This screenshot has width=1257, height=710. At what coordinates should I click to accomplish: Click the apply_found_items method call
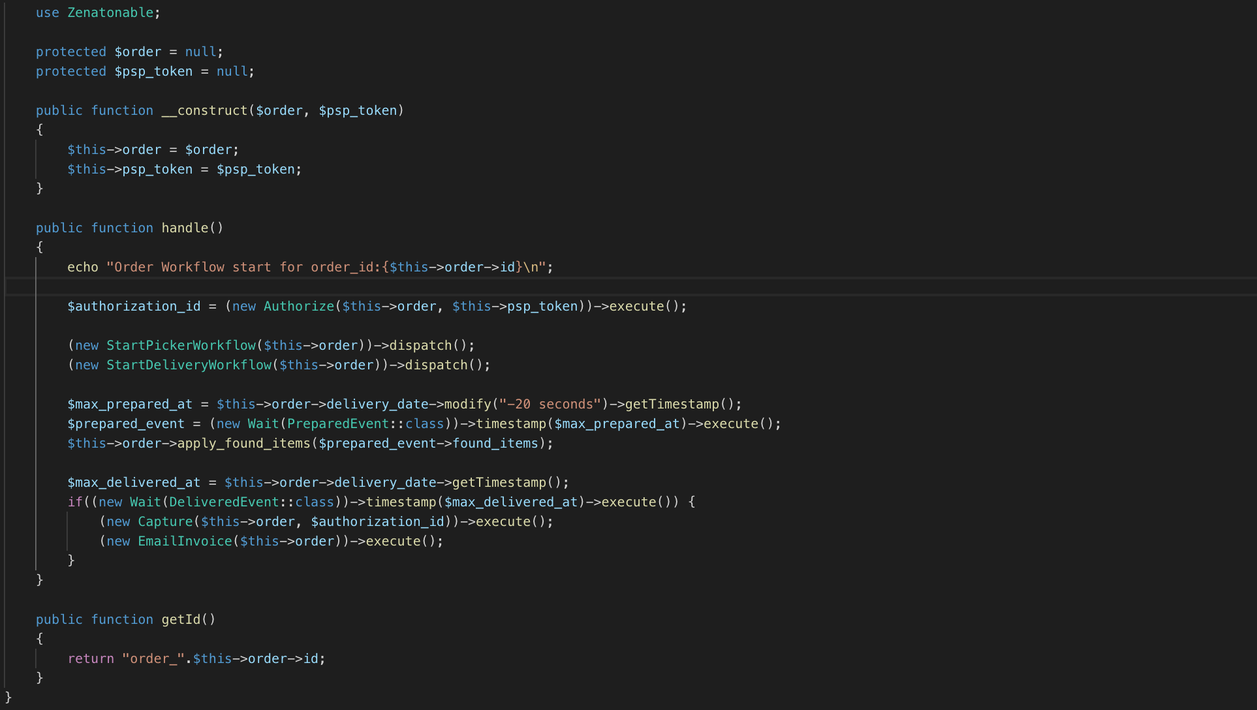[x=243, y=443]
